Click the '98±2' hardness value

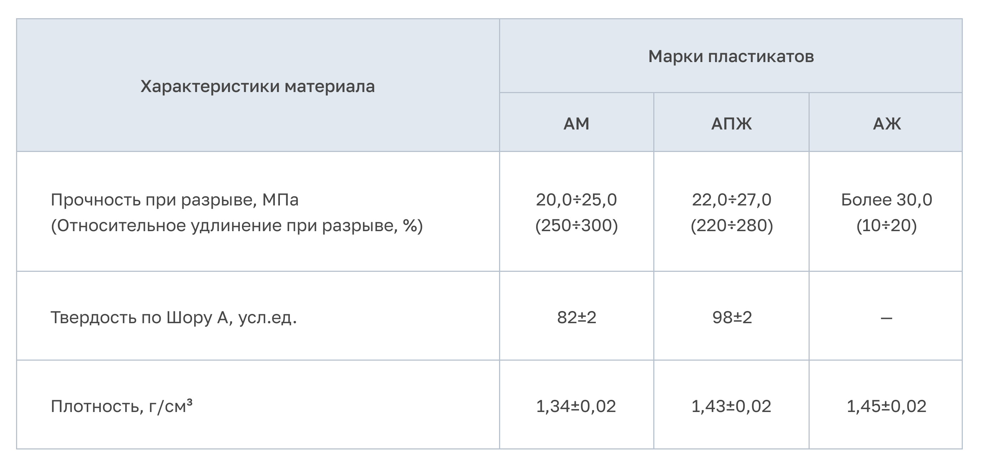point(731,317)
